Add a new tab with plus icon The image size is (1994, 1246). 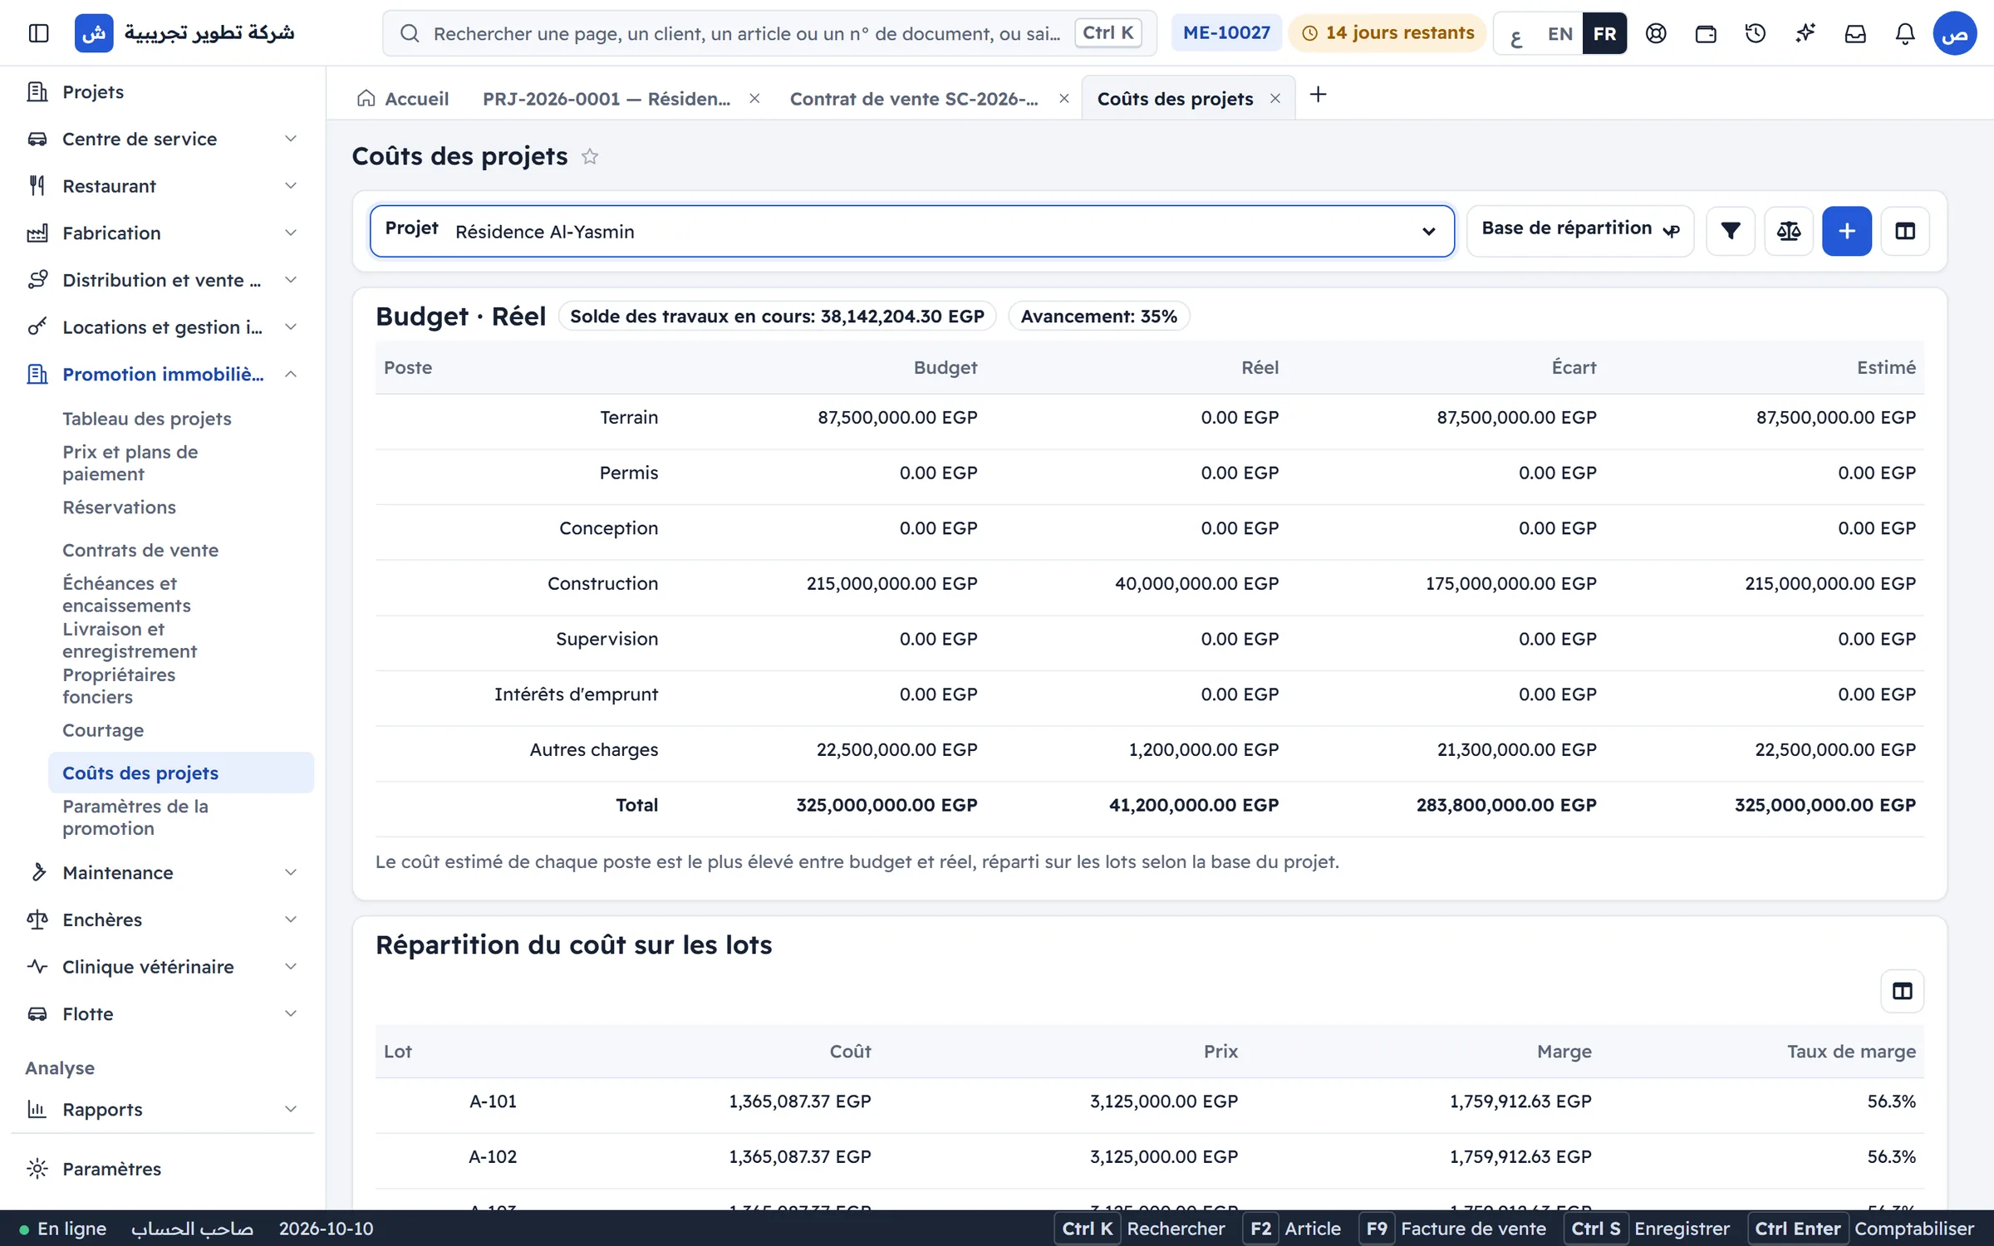(x=1318, y=95)
